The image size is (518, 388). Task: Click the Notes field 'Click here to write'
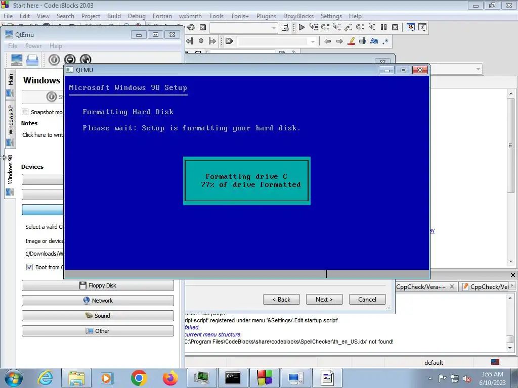[x=42, y=135]
